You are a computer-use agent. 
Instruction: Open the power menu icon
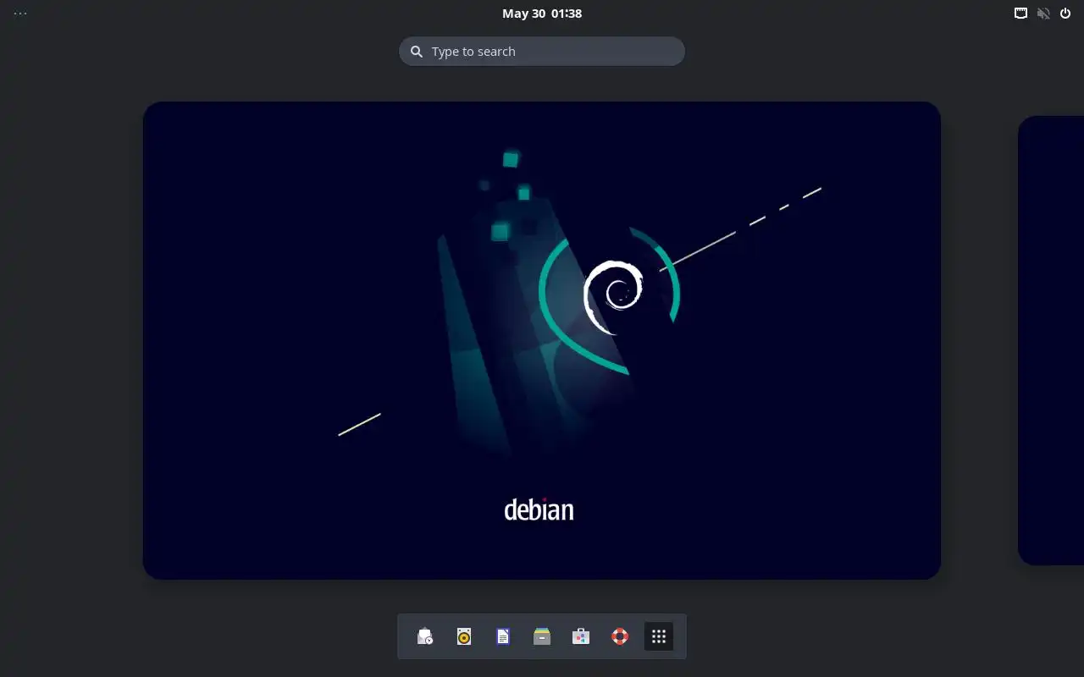[x=1065, y=14]
